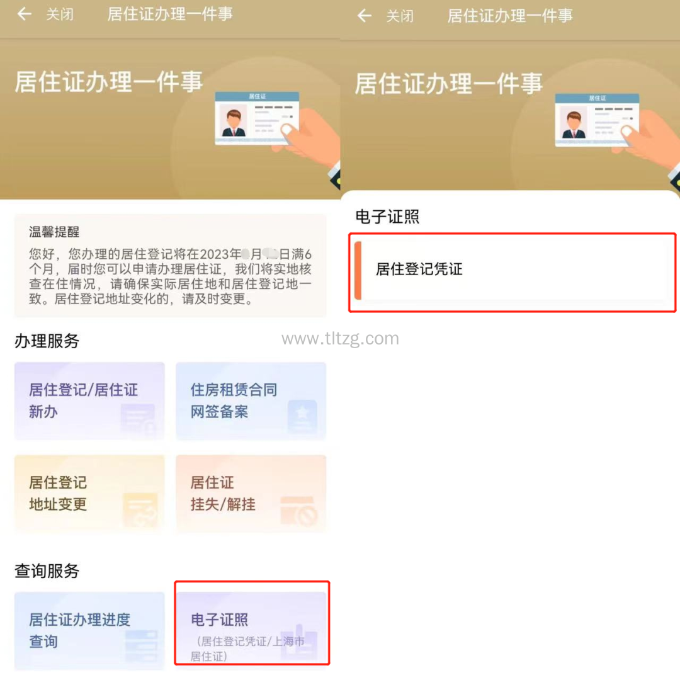Click 关闭 on the left screen header

tap(60, 14)
